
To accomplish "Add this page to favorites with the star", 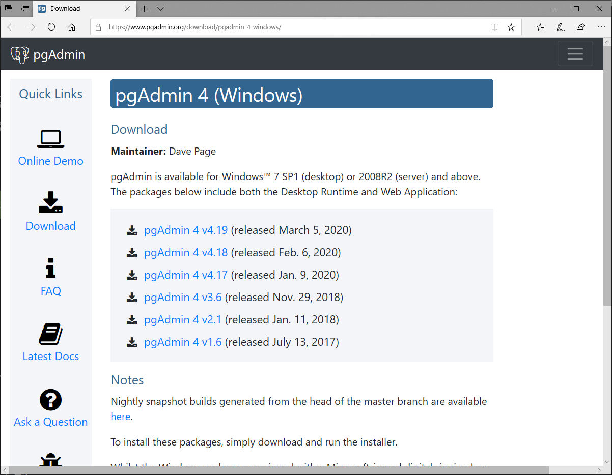I will [511, 27].
